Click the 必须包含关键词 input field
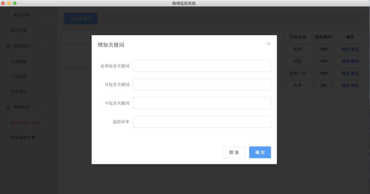This screenshot has height=194, width=370. point(202,66)
